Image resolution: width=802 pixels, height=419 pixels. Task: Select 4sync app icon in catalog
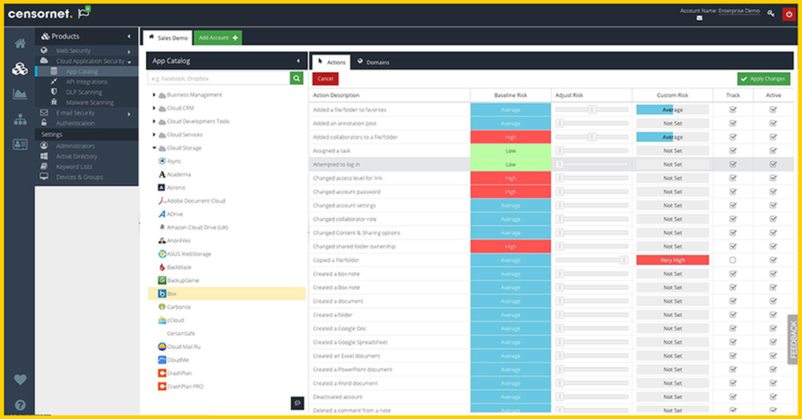point(162,161)
